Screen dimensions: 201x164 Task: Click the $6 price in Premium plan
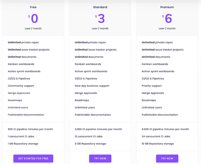pyautogui.click(x=167, y=18)
